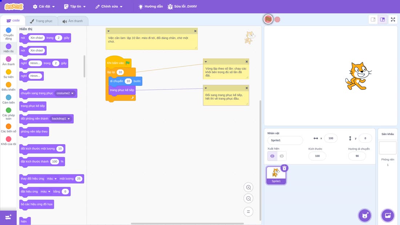The width and height of the screenshot is (400, 225).
Task: Select the Chuyển động block category
Action: tap(8, 34)
